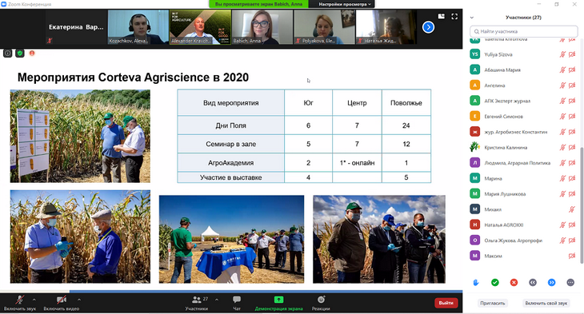Open Настройки просмотра view options dropdown
This screenshot has height=314, width=584.
342,4
